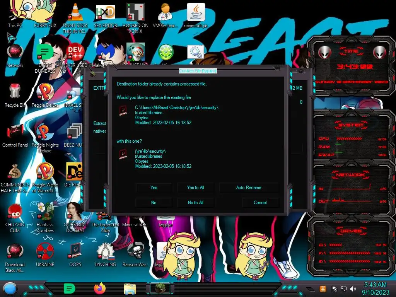Screen dimensions: 396x297
Task: Launch Peggle Deluxe from the desktop
Action: [x=45, y=91]
